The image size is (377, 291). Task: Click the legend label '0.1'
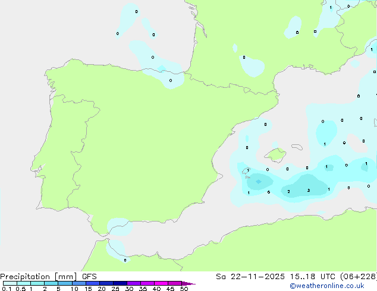[x=7, y=289]
